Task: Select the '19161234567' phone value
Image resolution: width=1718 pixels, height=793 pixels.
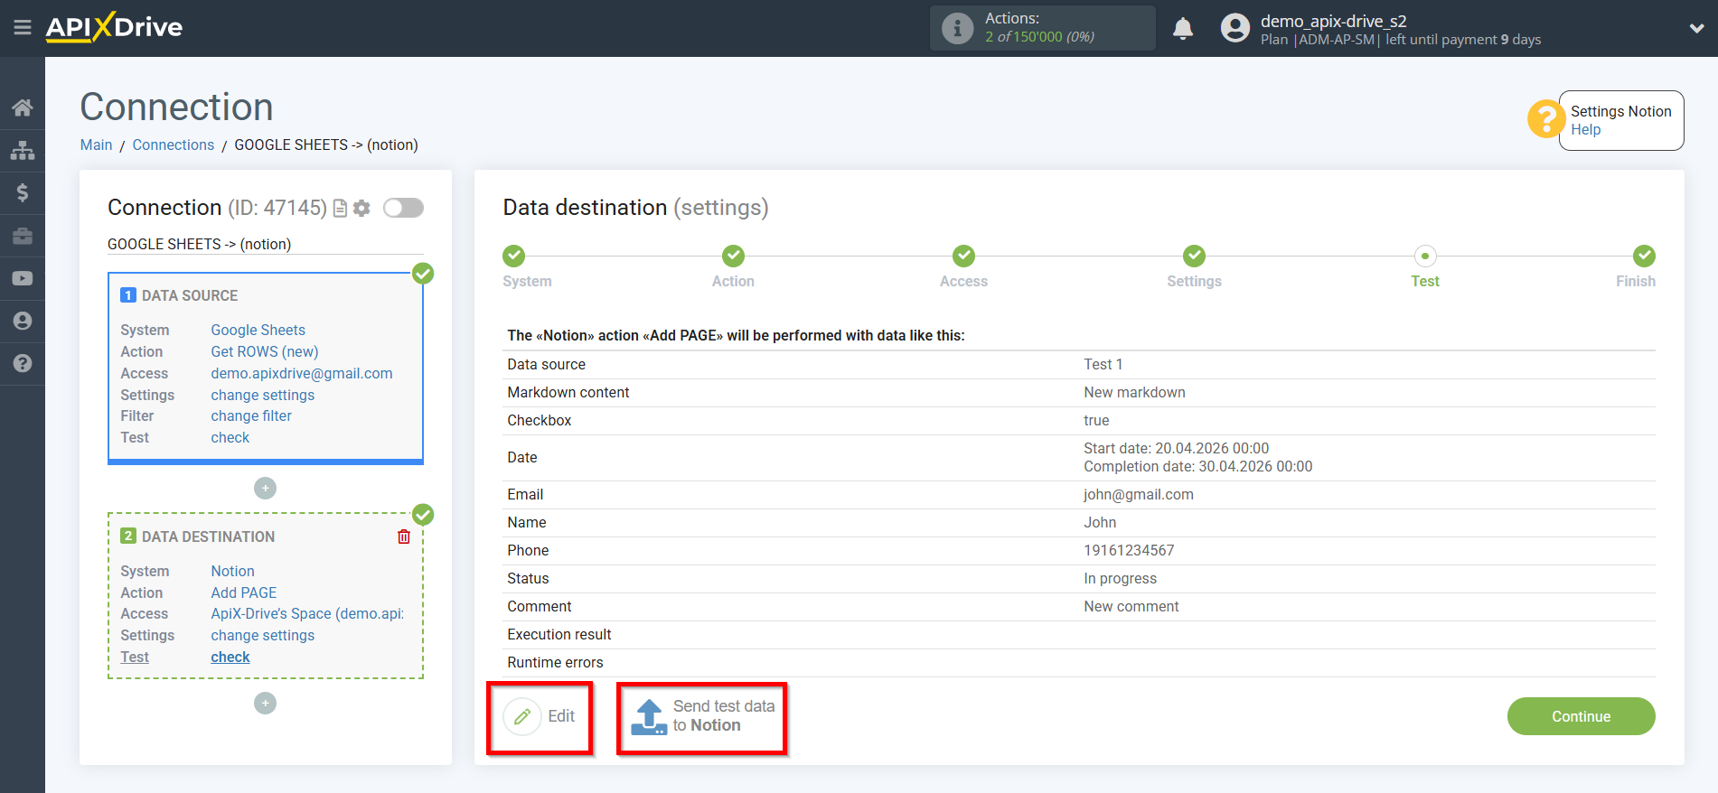Action: [1129, 550]
